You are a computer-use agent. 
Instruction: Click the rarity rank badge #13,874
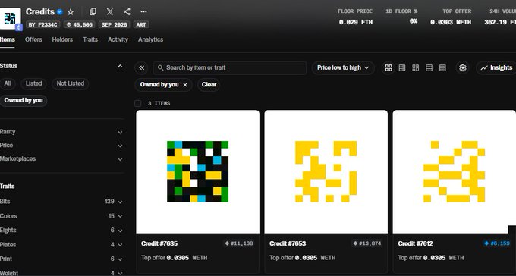(x=367, y=243)
